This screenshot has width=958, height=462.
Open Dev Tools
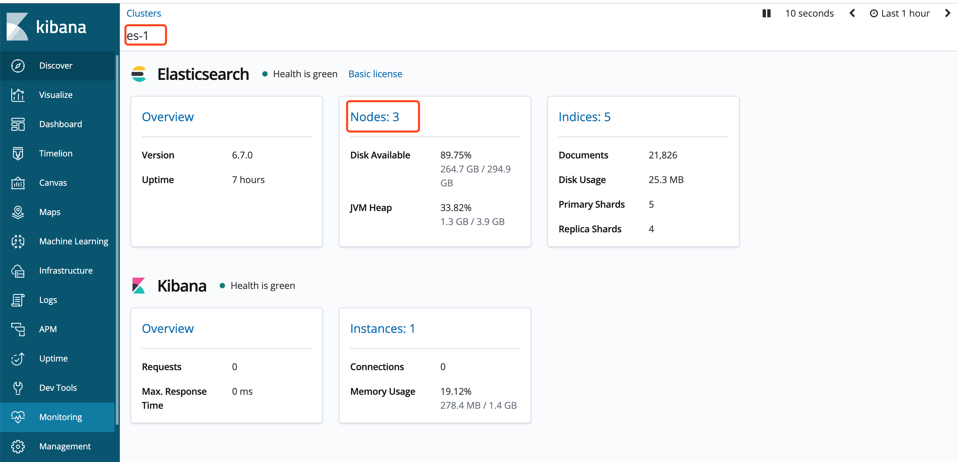point(58,387)
